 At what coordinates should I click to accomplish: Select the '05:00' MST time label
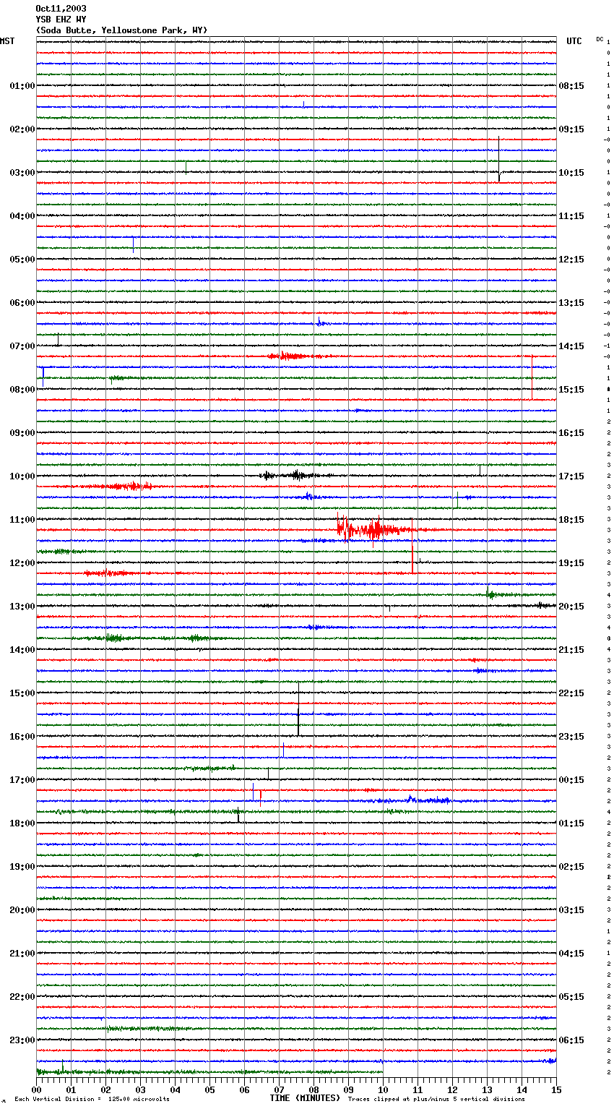point(22,260)
